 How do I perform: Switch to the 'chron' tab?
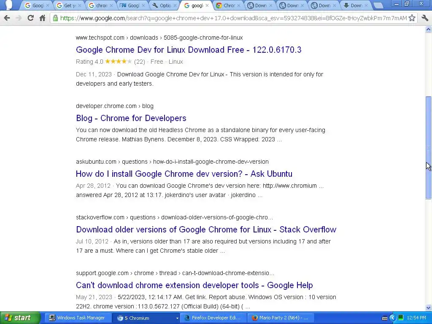pos(99,5)
